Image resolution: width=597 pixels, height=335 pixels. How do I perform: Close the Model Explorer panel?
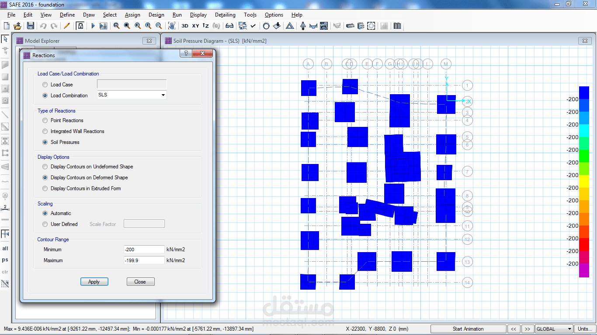click(x=149, y=41)
